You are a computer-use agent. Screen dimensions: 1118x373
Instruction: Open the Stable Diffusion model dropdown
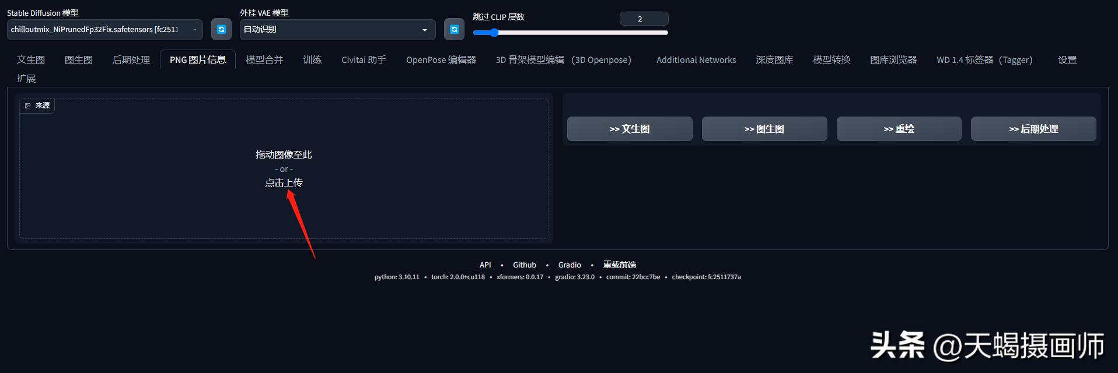click(x=105, y=30)
